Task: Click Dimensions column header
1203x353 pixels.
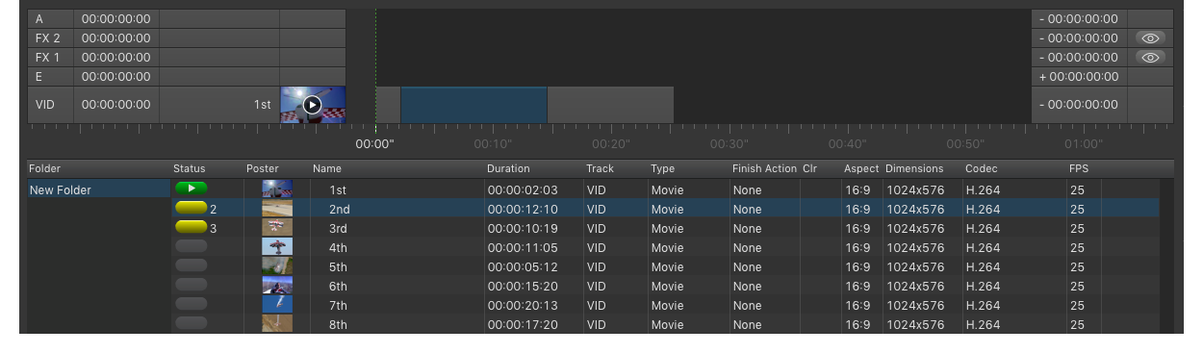Action: pyautogui.click(x=914, y=168)
